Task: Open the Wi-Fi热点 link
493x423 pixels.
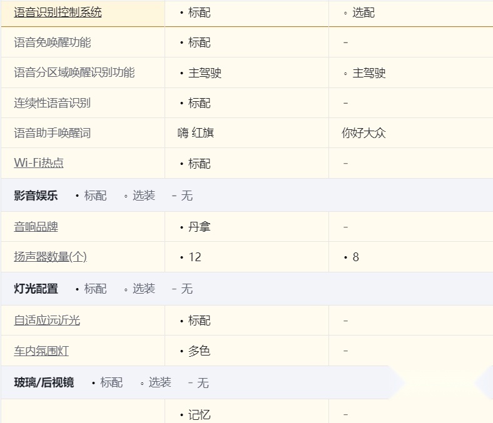Action: pos(39,162)
